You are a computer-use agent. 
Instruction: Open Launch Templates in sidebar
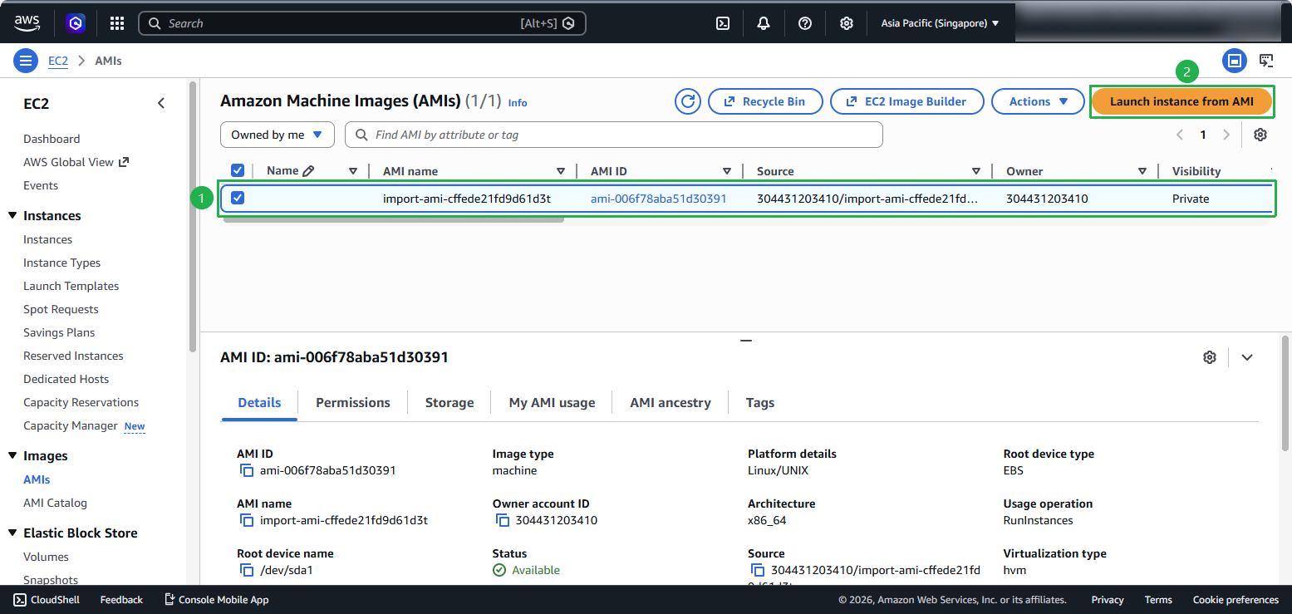tap(71, 286)
